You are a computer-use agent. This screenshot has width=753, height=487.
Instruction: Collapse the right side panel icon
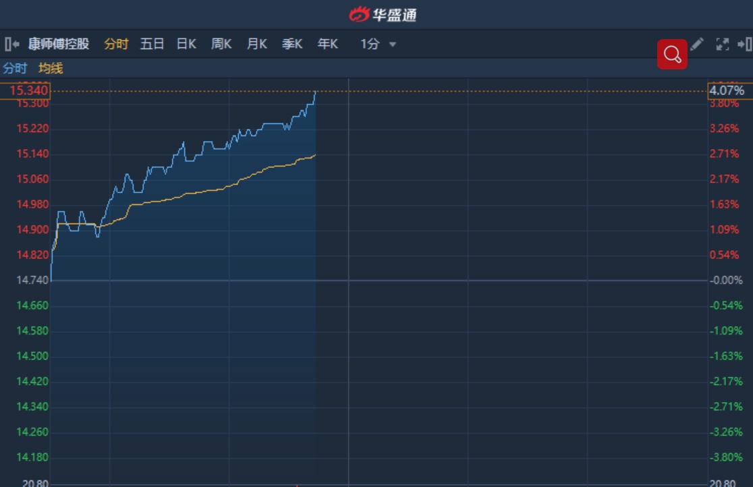(744, 45)
